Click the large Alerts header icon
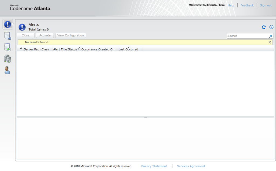Image resolution: width=276 pixels, height=171 pixels. pos(22,27)
